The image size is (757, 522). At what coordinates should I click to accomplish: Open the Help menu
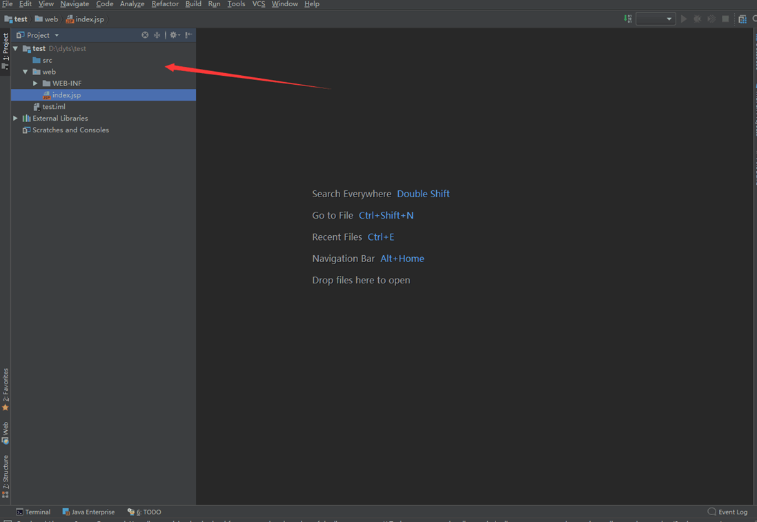[x=312, y=4]
